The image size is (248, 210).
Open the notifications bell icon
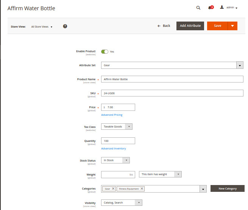[x=210, y=8]
